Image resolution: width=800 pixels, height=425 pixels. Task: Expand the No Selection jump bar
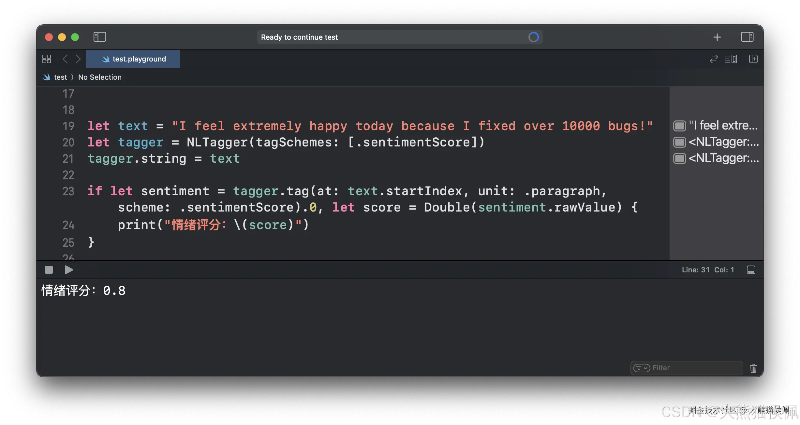[100, 77]
